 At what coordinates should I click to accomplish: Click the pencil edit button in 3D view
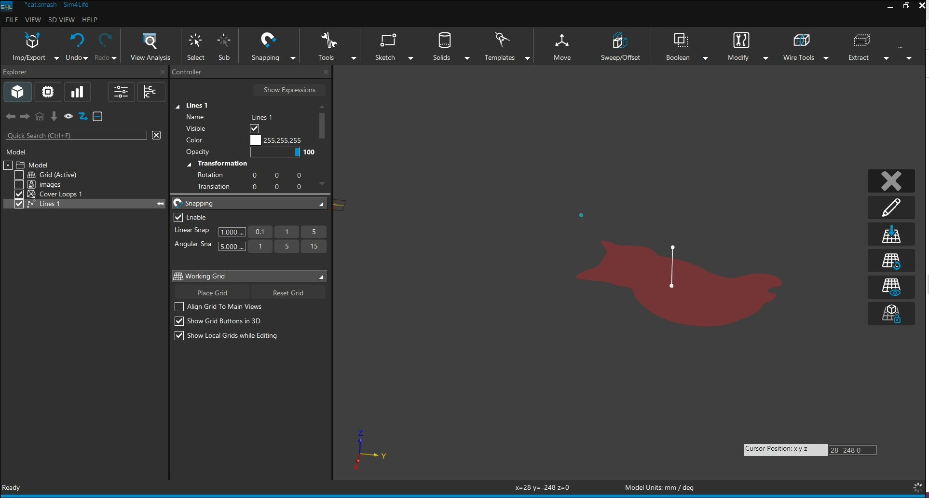pos(891,207)
